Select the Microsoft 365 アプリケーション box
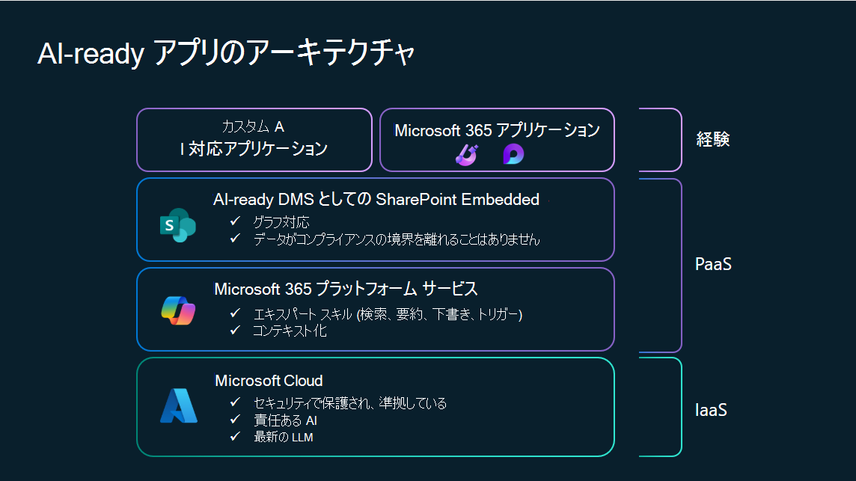Screen dimensions: 856x481 point(497,139)
